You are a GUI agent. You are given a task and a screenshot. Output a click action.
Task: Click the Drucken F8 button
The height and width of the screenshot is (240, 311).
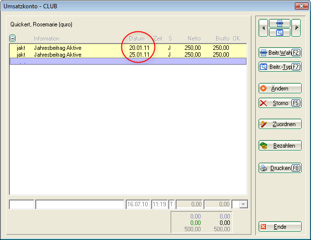280,168
